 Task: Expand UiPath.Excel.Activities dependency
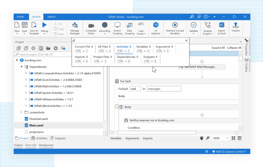(x=26, y=80)
